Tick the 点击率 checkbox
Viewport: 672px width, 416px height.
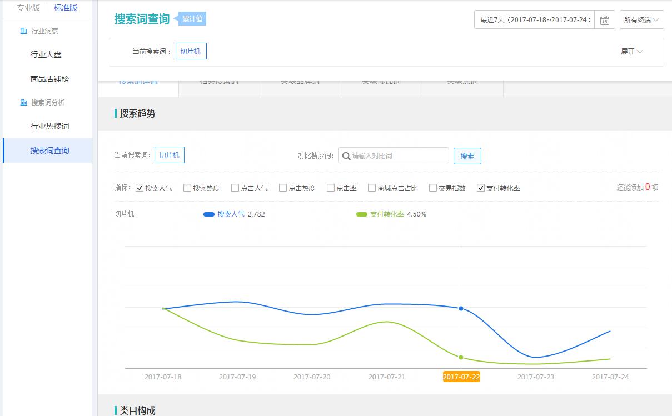coord(331,188)
